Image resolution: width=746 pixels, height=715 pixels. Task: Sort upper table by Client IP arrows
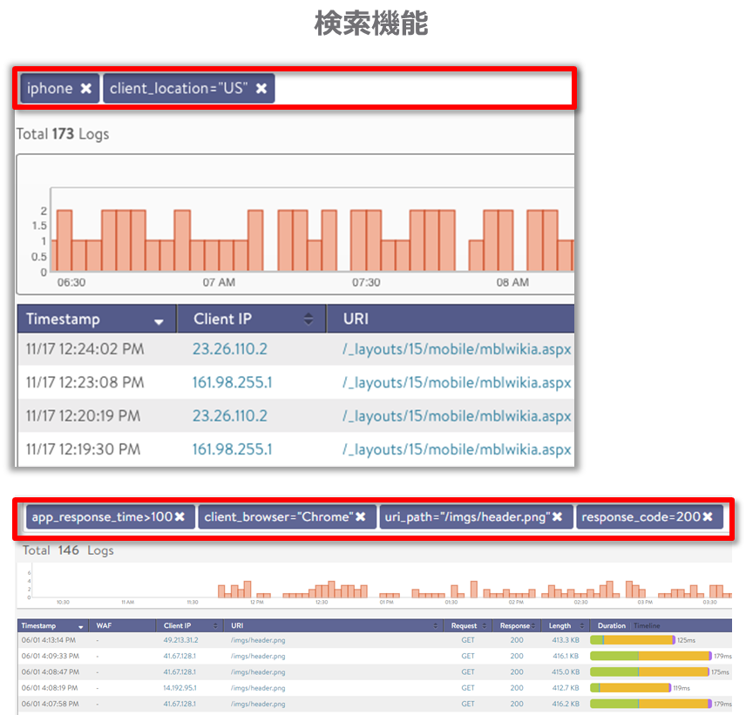click(x=309, y=319)
